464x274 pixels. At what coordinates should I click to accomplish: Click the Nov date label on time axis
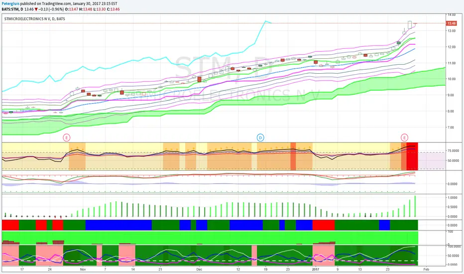tap(83, 269)
